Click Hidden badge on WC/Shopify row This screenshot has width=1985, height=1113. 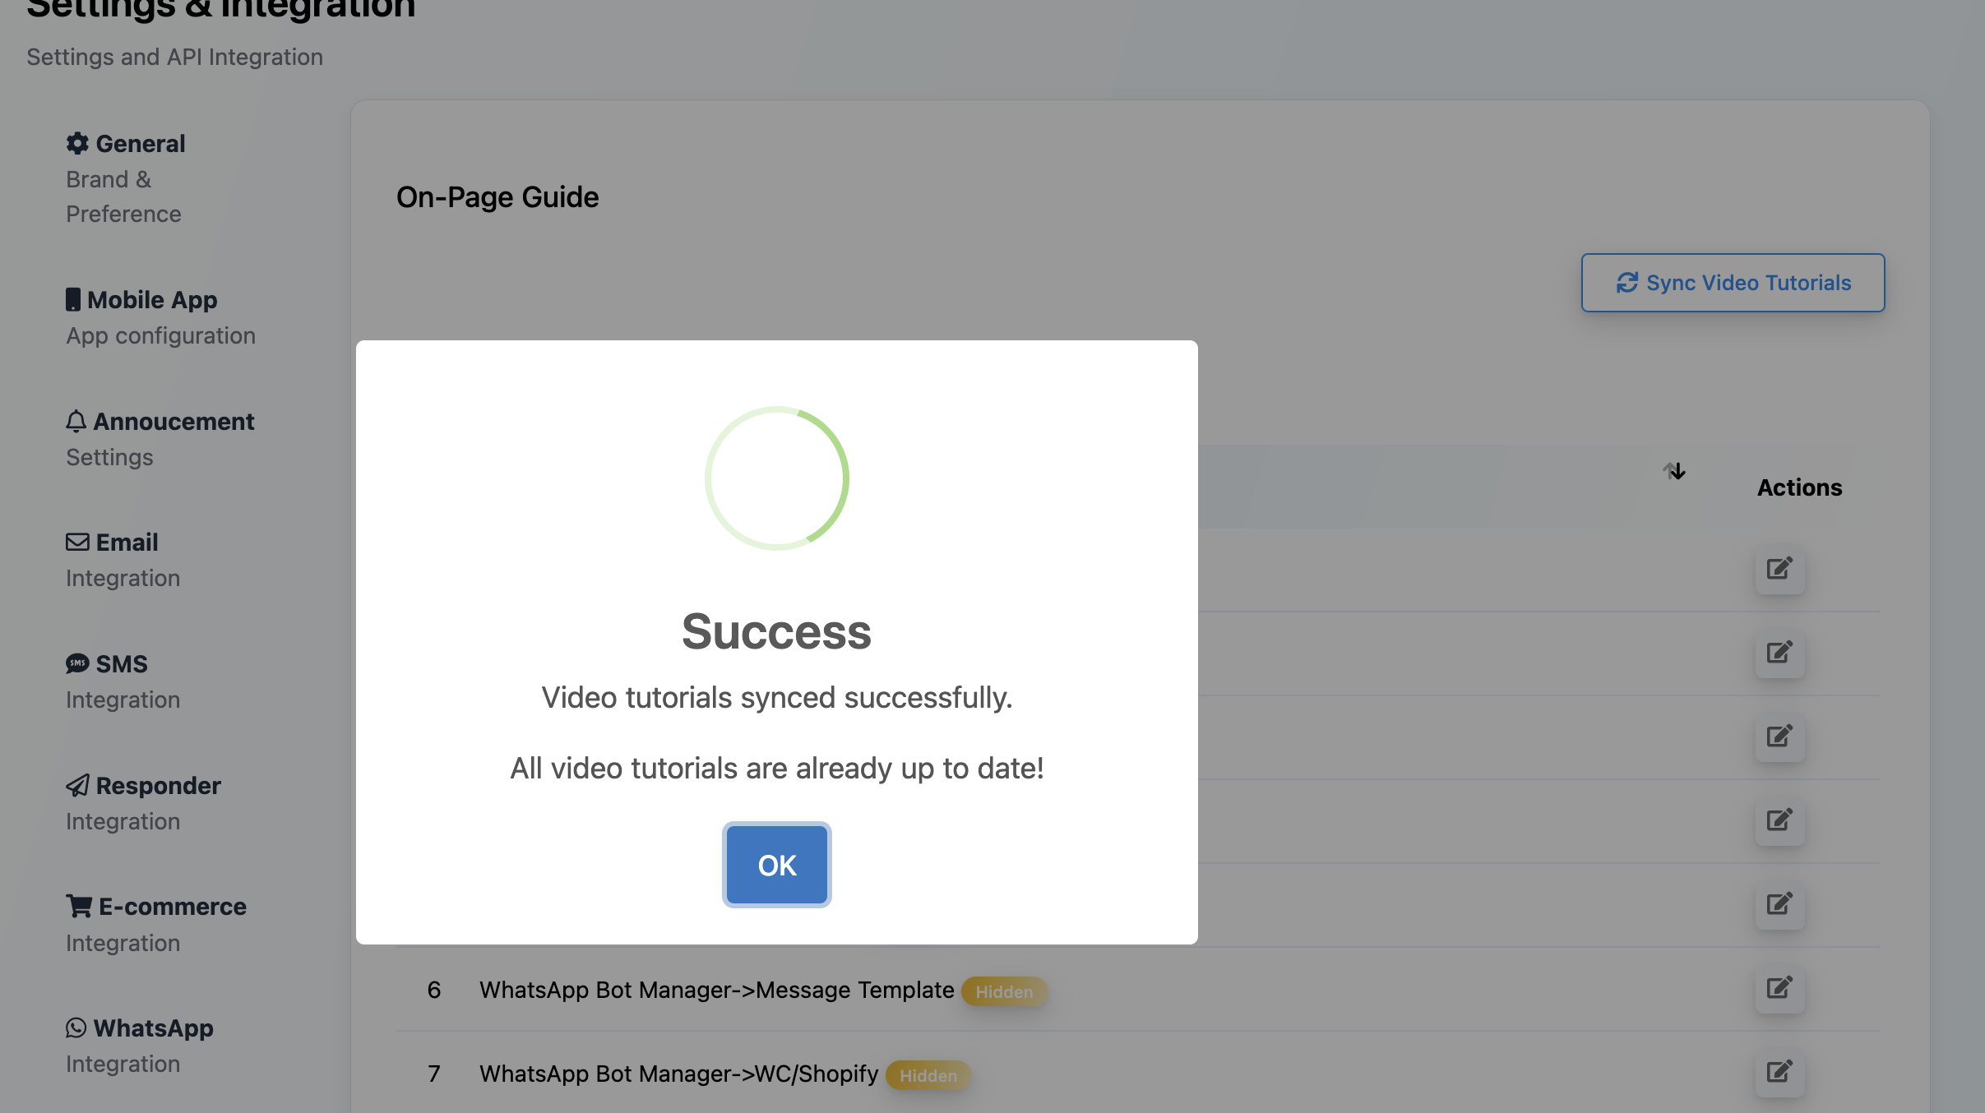point(928,1075)
